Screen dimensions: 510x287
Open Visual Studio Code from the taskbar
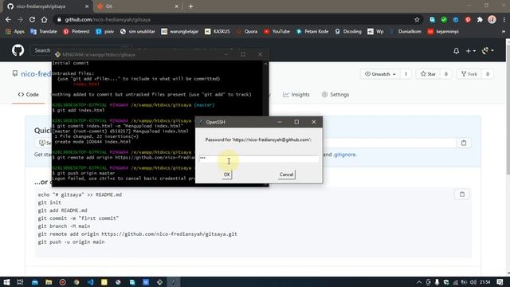(x=90, y=282)
